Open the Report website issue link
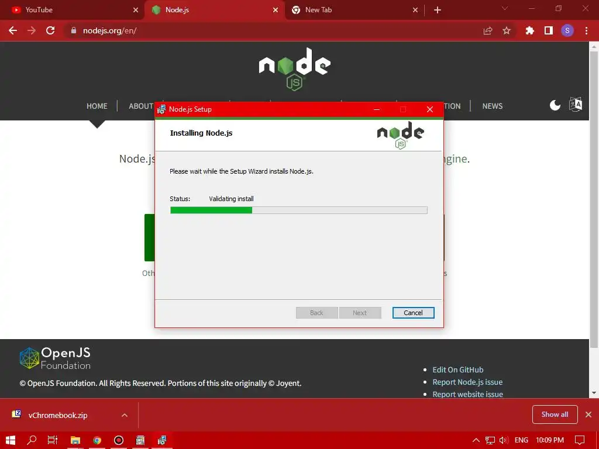 coord(467,394)
